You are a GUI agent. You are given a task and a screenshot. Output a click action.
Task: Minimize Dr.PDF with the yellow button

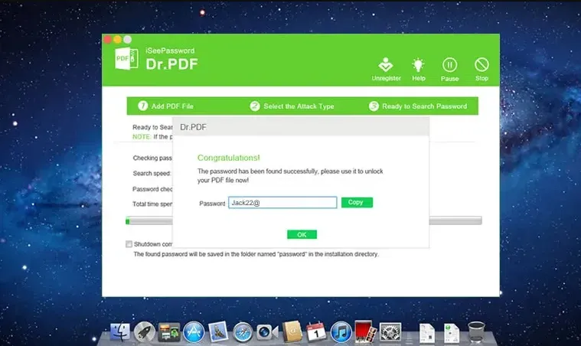click(117, 39)
